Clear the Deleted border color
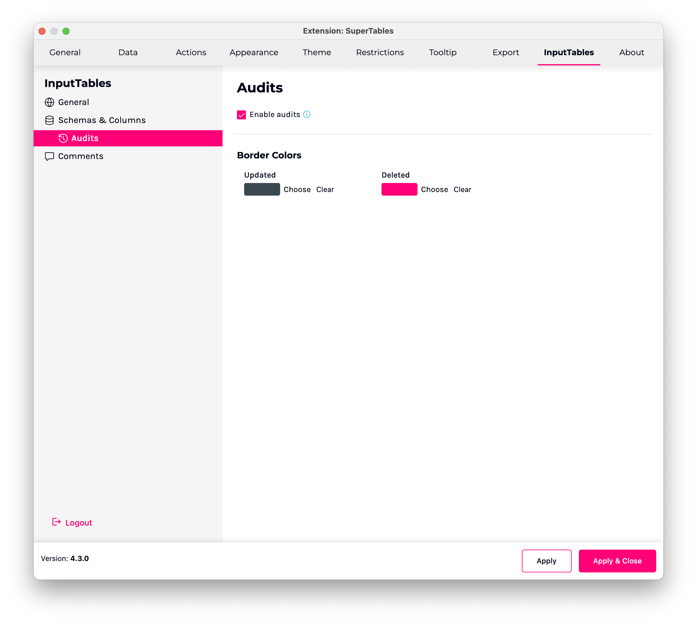The width and height of the screenshot is (697, 624). pyautogui.click(x=462, y=190)
